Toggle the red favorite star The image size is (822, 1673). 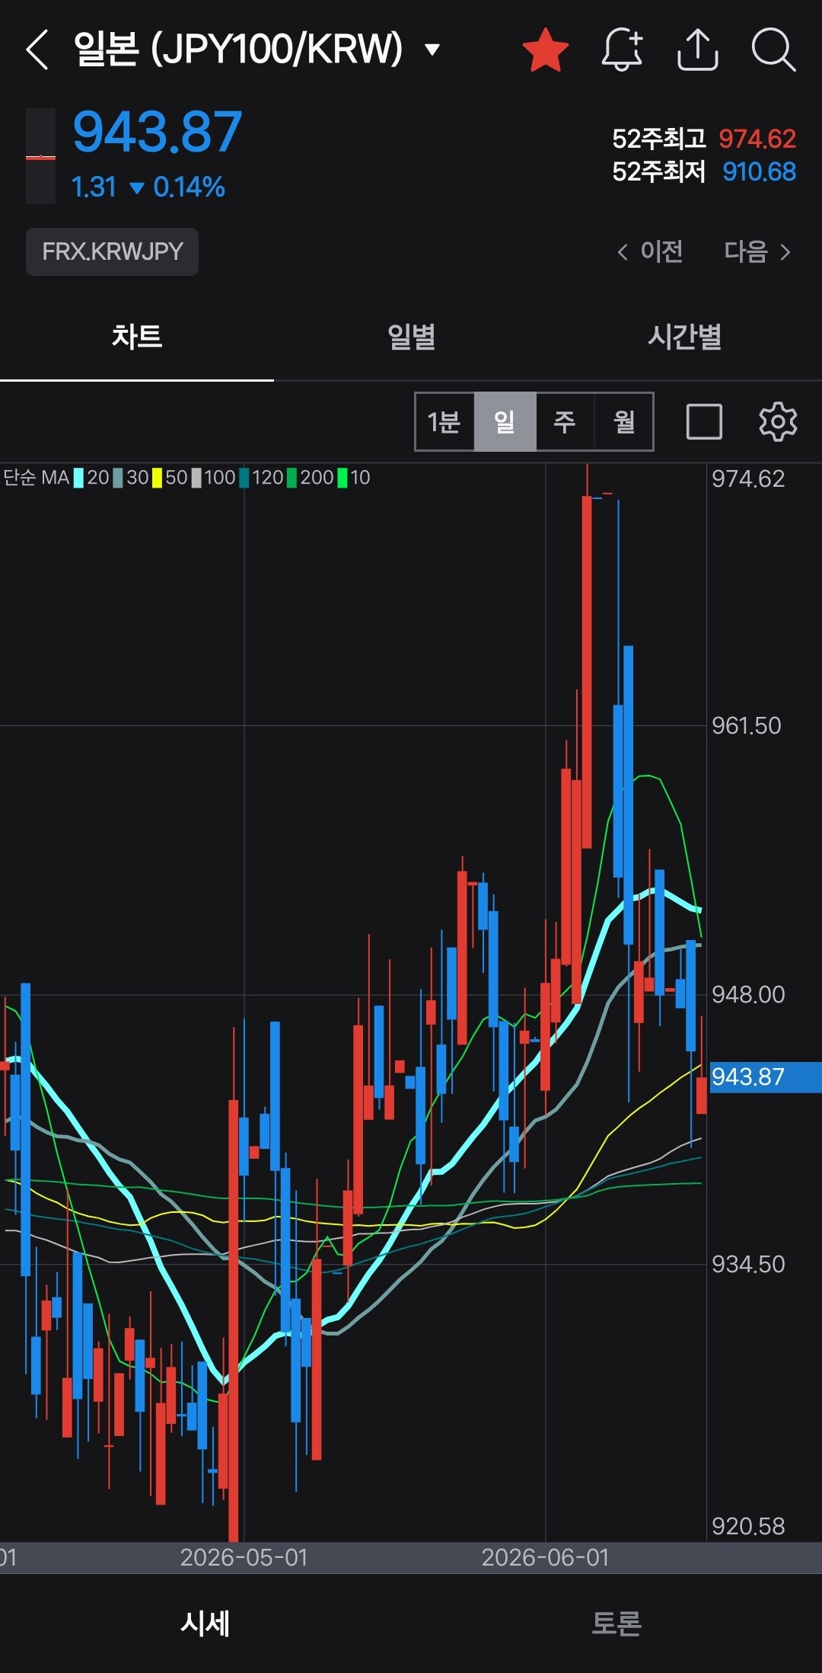[x=546, y=50]
